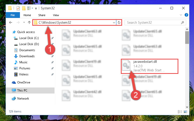Refresh the System32 folder view
Viewport: 194px width, 121px height.
(119, 22)
